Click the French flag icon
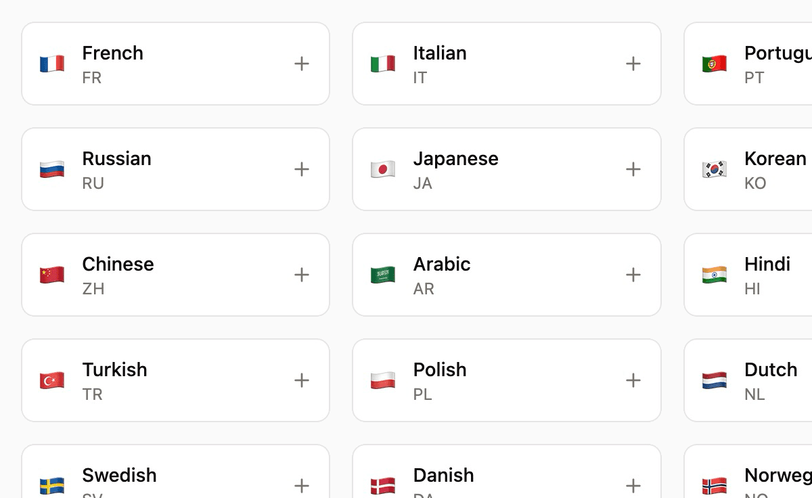The image size is (812, 498). point(52,63)
